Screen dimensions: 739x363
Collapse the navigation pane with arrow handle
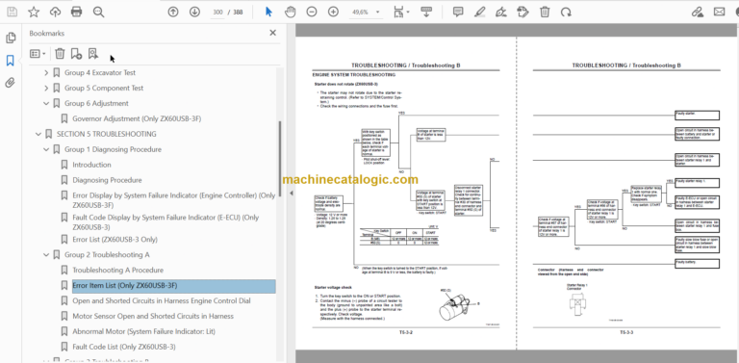point(291,194)
